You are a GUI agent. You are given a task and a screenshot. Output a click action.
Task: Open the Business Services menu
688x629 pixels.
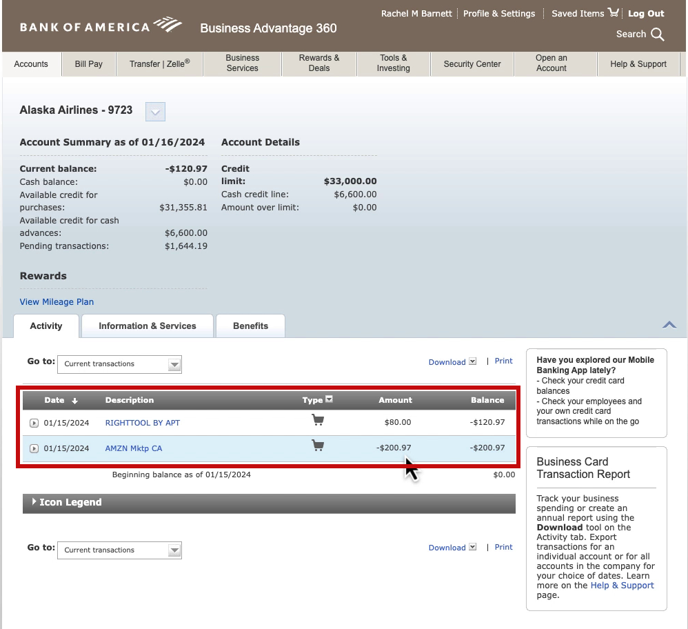point(242,63)
